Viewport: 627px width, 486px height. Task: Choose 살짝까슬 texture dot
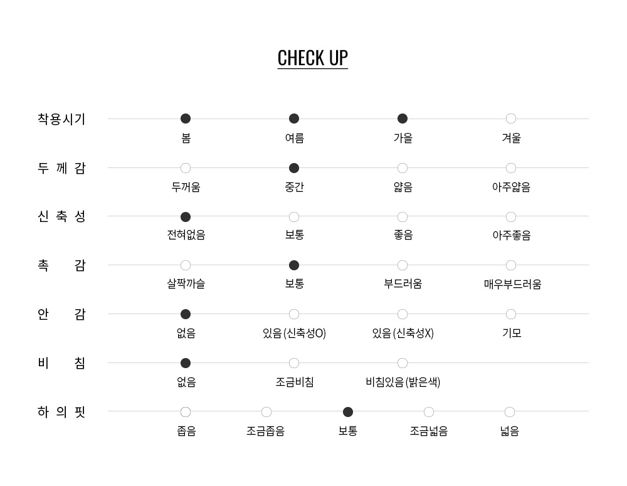(x=186, y=265)
